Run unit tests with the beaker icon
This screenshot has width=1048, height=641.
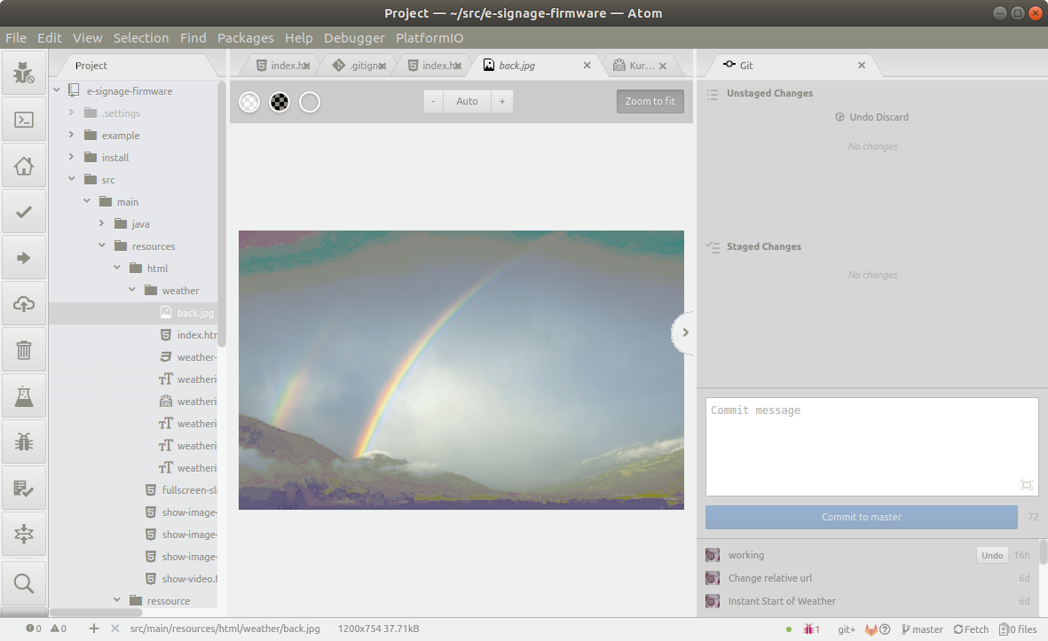(24, 395)
